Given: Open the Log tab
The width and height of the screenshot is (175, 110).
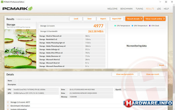Looking at the screenshot, I should tap(159, 9).
